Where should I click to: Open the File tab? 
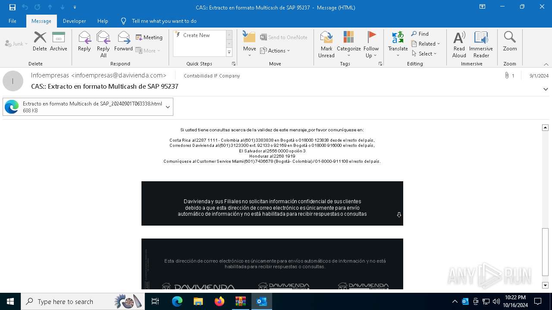click(x=13, y=21)
